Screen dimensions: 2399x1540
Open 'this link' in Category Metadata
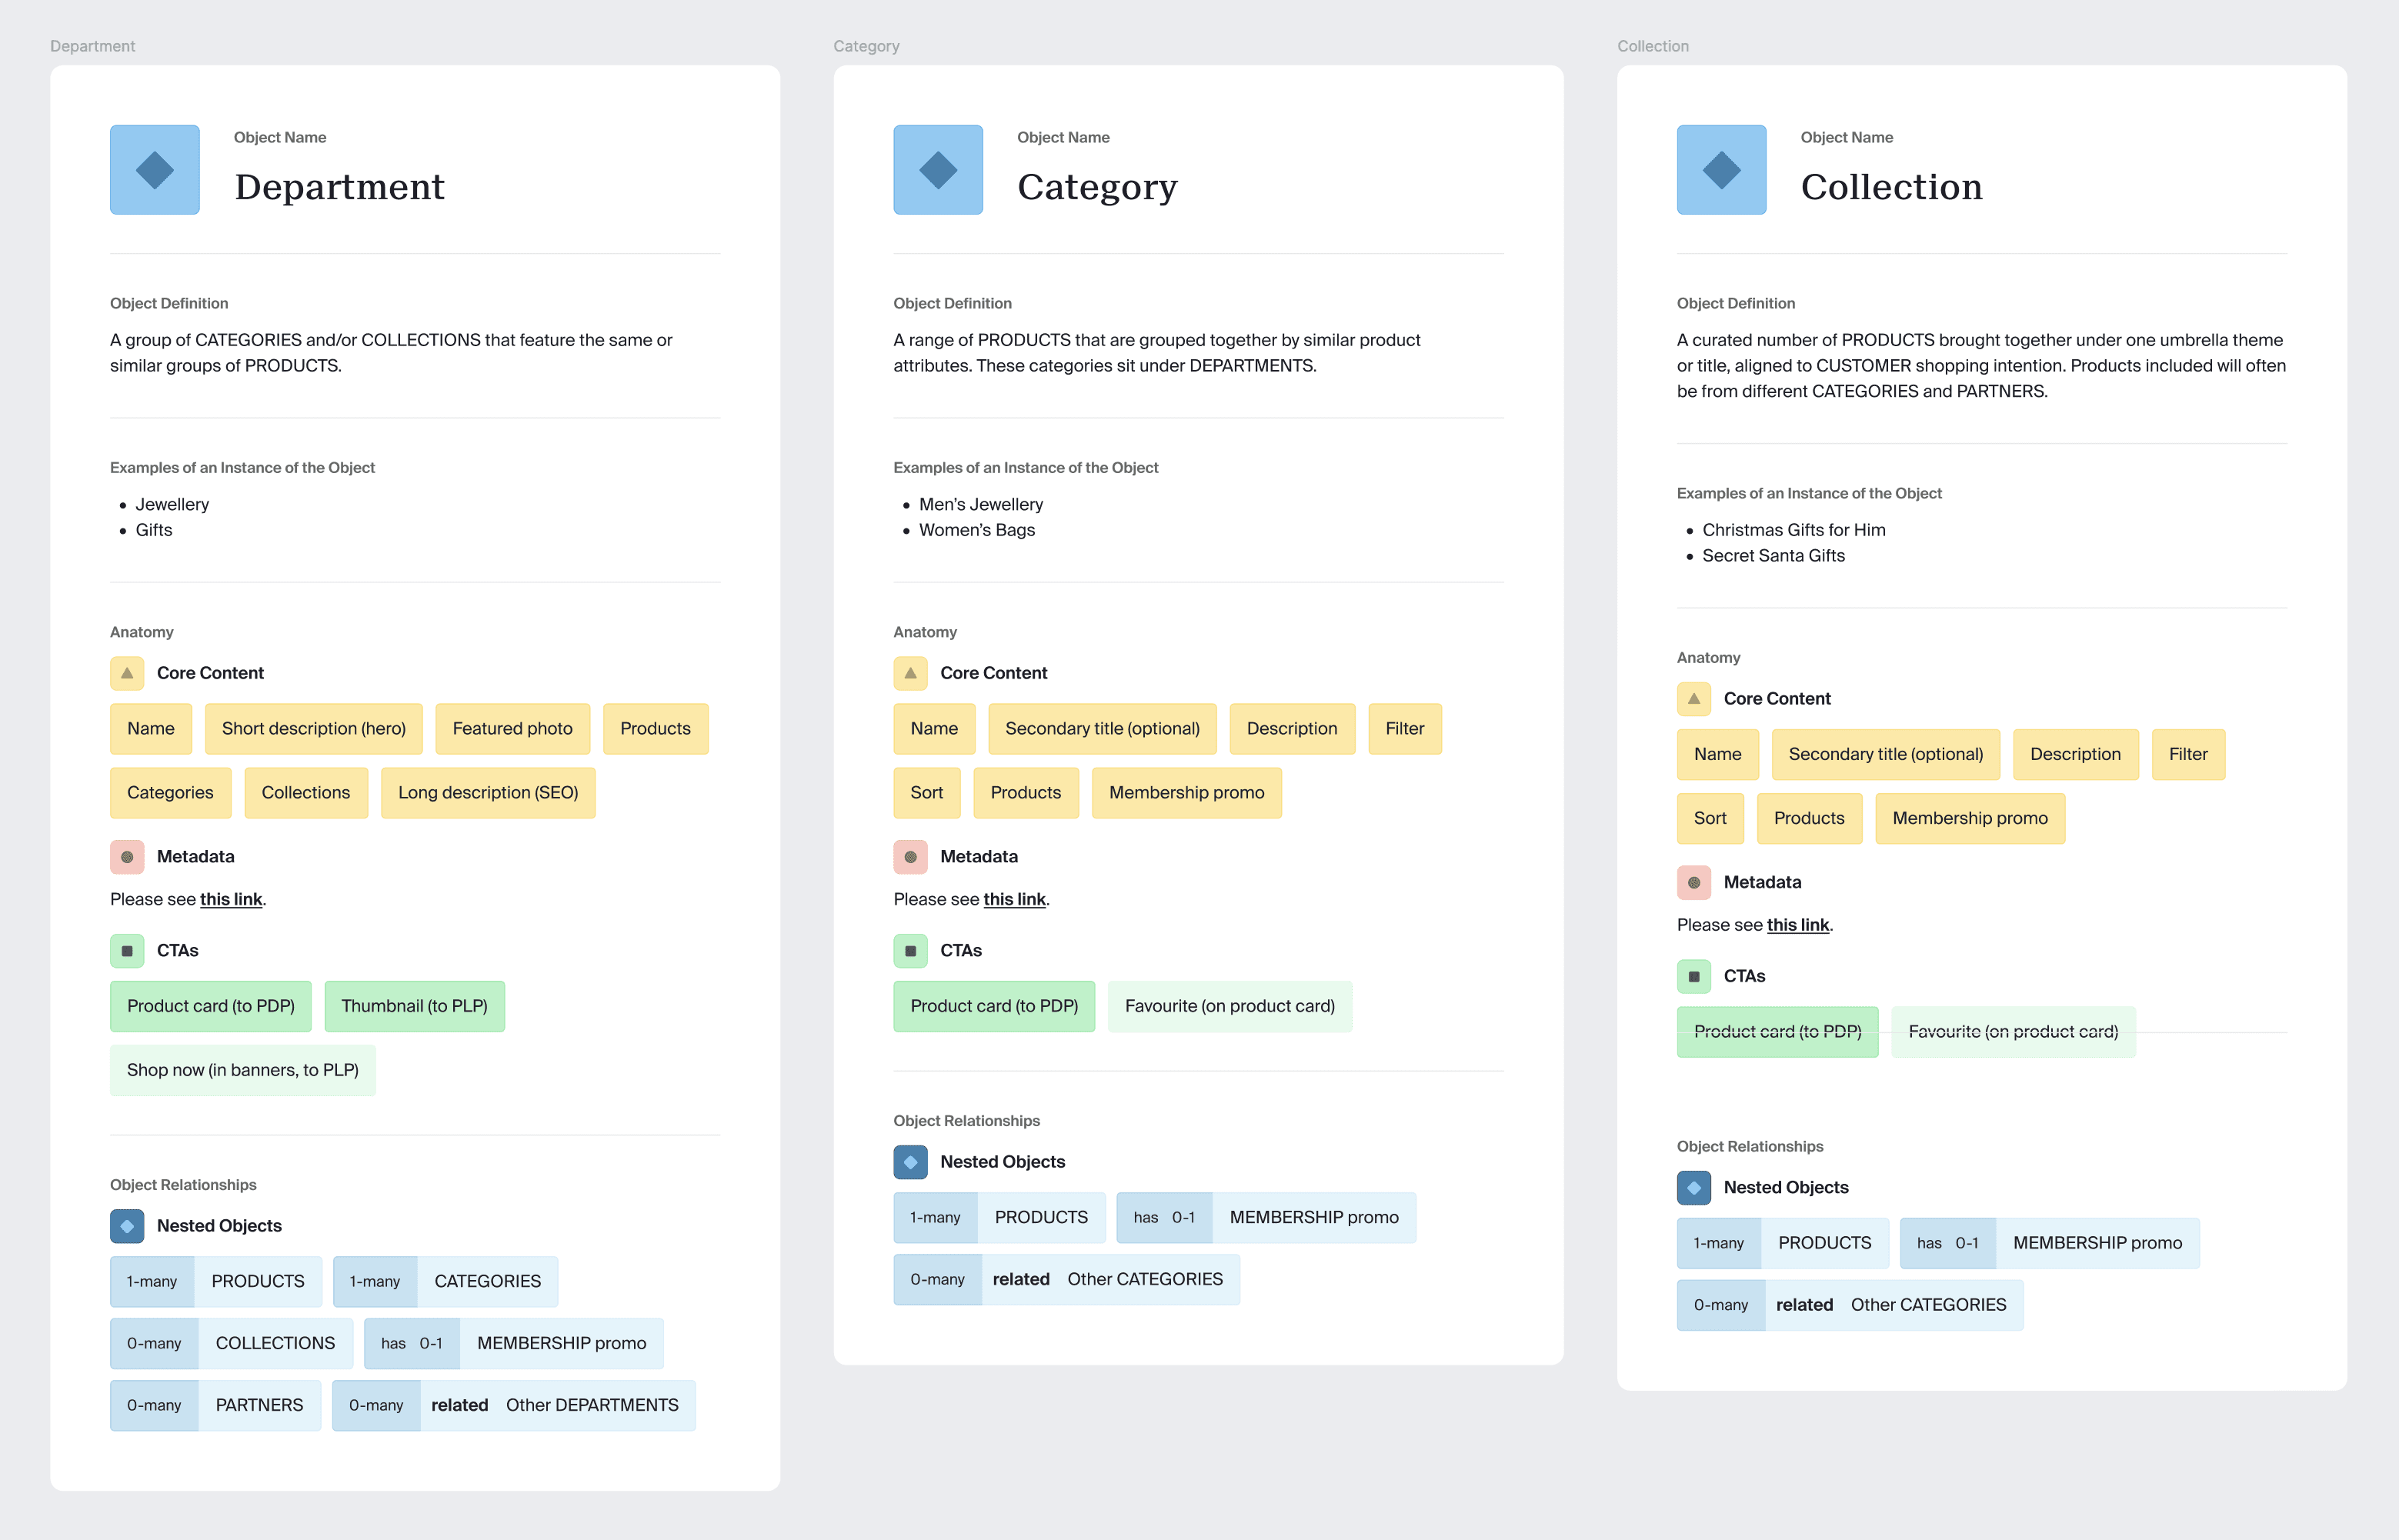point(1014,899)
